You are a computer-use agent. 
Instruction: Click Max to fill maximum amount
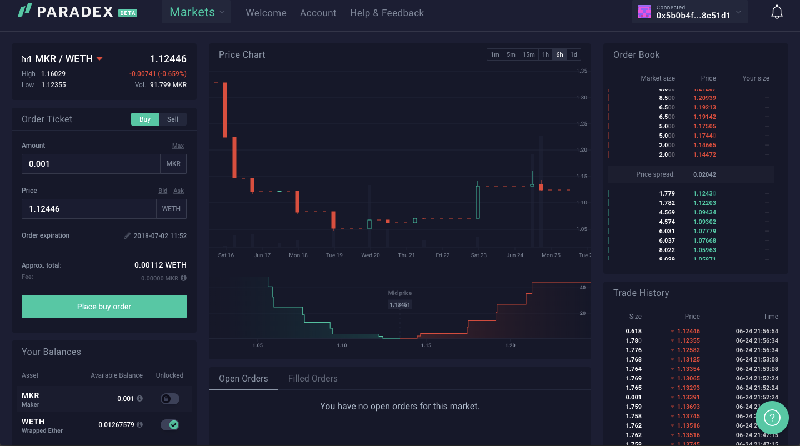pyautogui.click(x=178, y=146)
